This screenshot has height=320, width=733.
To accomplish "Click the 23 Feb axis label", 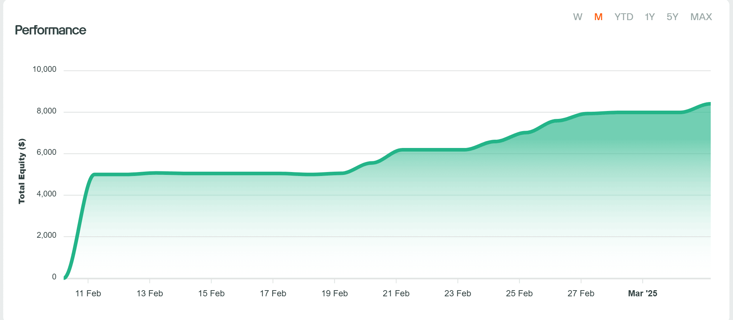I will [x=458, y=293].
